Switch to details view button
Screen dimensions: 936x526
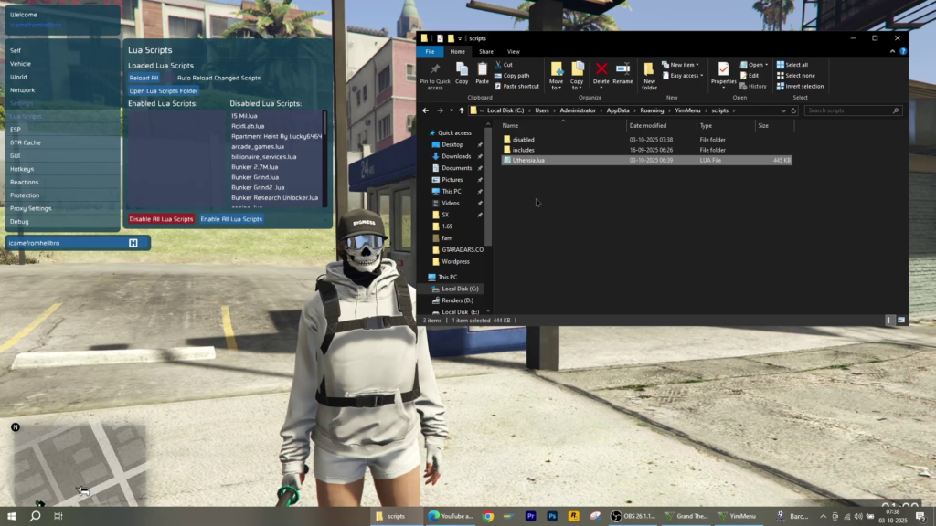click(x=888, y=321)
